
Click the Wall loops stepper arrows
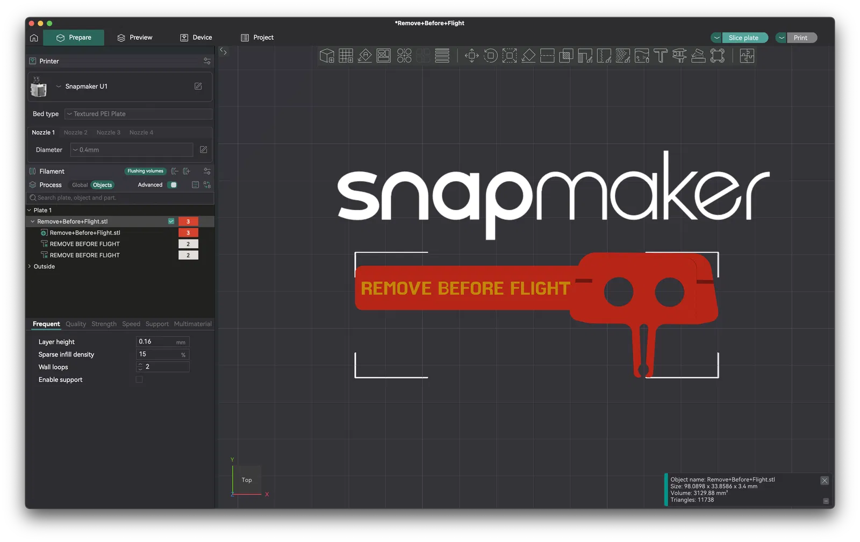[140, 367]
